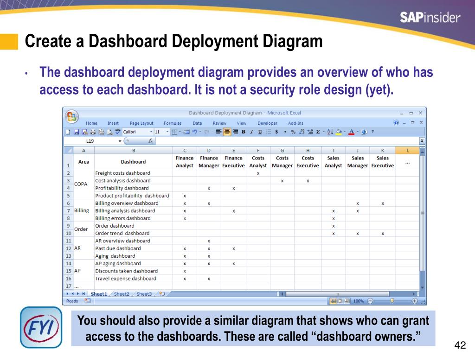
Task: Apply Comma style format
Action: (x=285, y=132)
